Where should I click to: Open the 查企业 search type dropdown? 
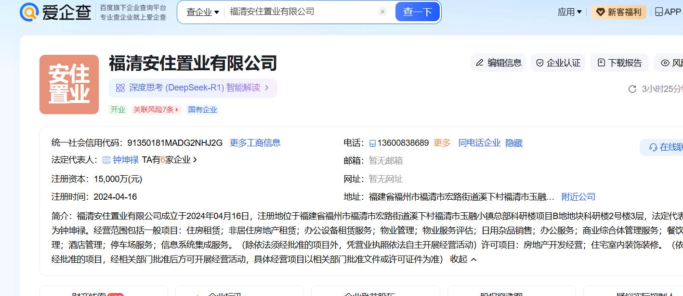tap(202, 12)
